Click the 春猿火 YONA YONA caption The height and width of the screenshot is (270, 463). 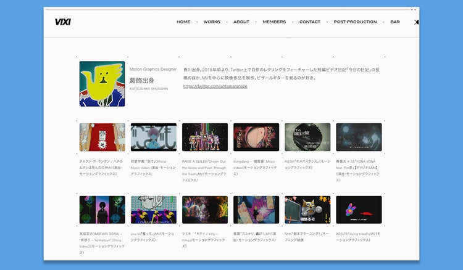click(357, 171)
